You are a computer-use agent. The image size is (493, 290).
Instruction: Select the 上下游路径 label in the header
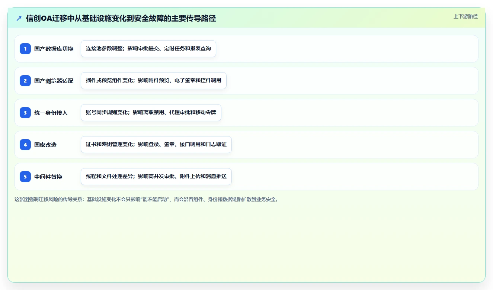pyautogui.click(x=465, y=16)
